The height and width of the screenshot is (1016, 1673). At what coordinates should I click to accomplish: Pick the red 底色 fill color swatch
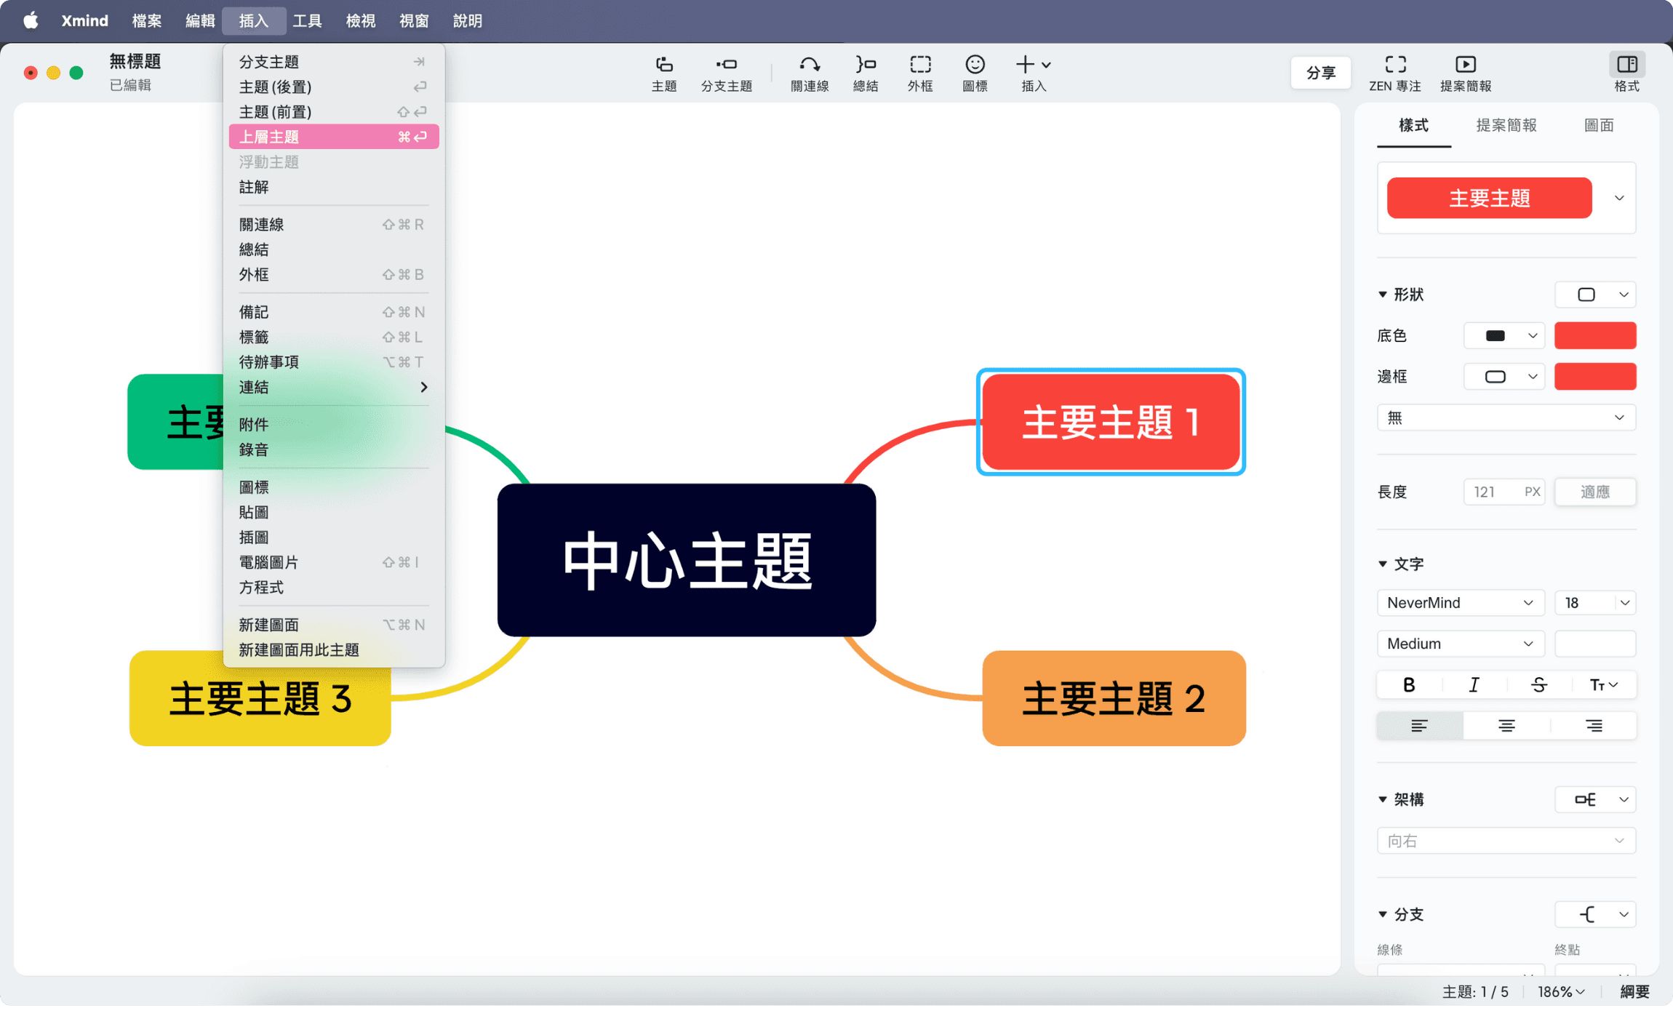(1594, 335)
